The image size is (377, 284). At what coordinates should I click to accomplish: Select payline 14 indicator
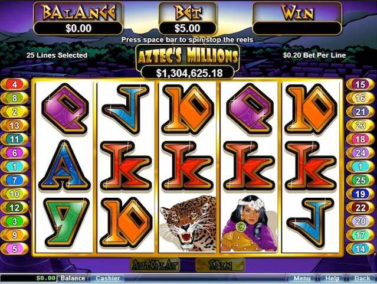[360, 249]
